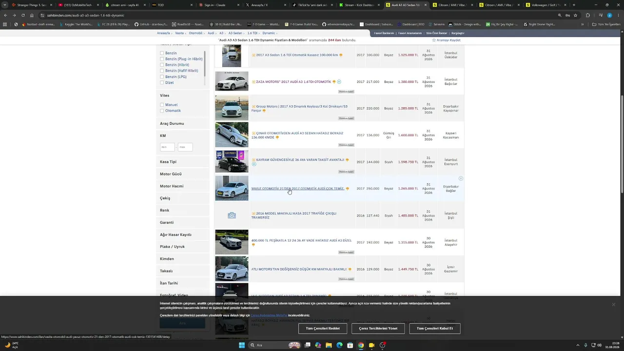Image resolution: width=624 pixels, height=351 pixels.
Task: Check the Benzin (Hafif Hibrit) checkbox
Action: 162,71
